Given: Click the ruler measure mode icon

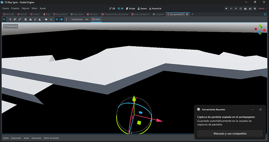Looking at the screenshot, I should point(40,20).
